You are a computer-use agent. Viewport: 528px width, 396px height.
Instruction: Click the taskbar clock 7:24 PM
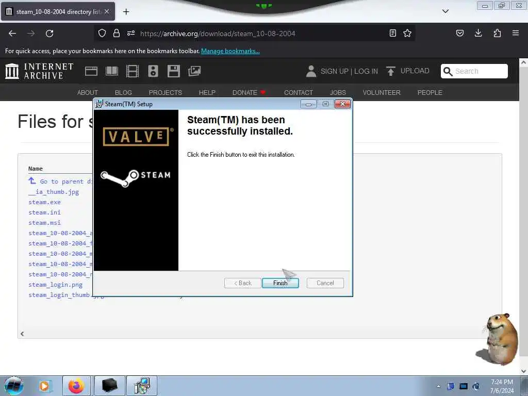502,386
